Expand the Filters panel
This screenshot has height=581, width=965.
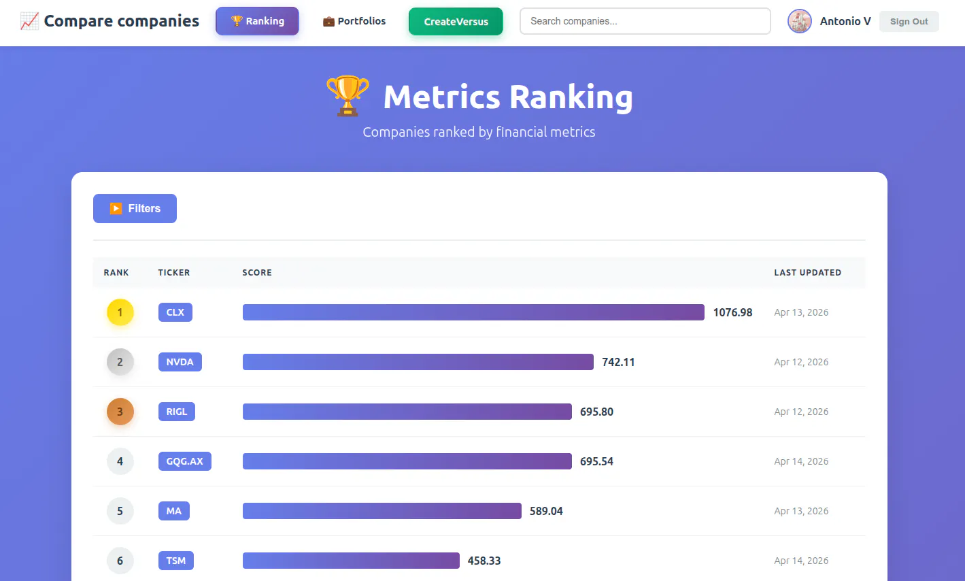[135, 208]
